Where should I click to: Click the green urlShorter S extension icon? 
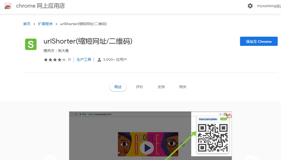[31, 44]
